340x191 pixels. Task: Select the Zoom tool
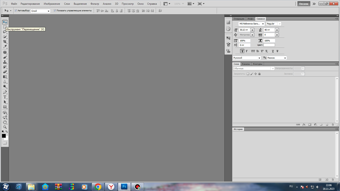coord(5,127)
